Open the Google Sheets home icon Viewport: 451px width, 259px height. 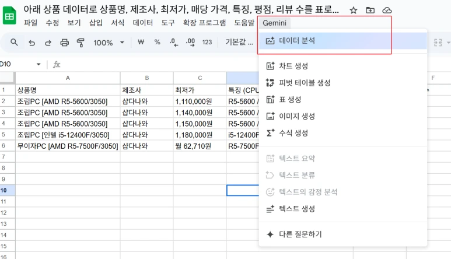coord(9,16)
